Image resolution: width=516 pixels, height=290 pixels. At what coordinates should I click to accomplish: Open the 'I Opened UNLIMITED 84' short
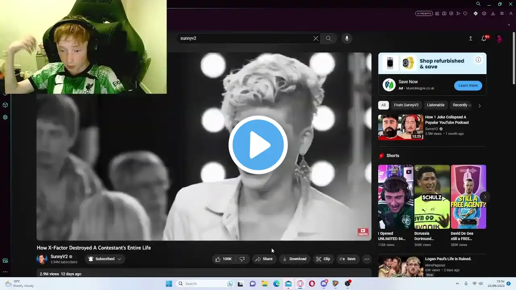point(396,197)
